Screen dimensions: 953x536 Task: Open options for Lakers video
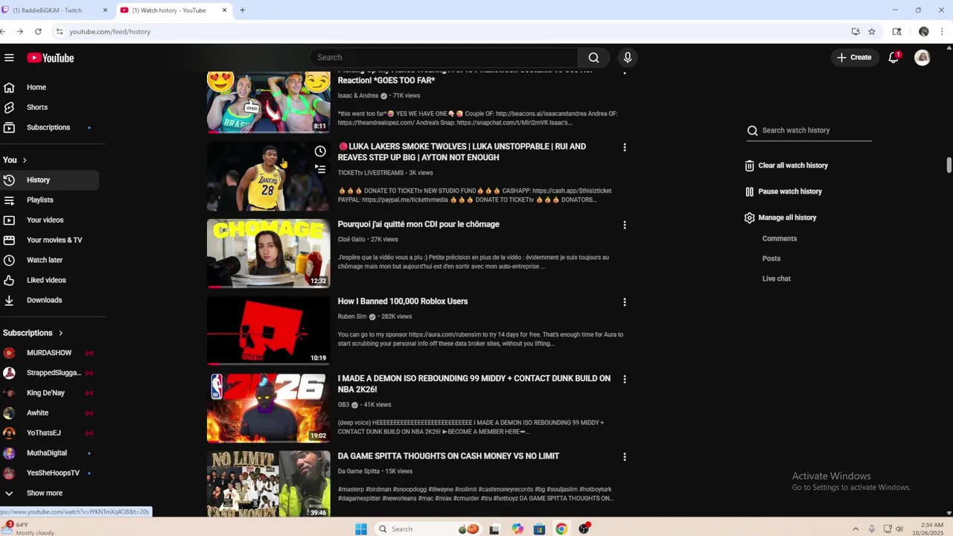coord(625,147)
